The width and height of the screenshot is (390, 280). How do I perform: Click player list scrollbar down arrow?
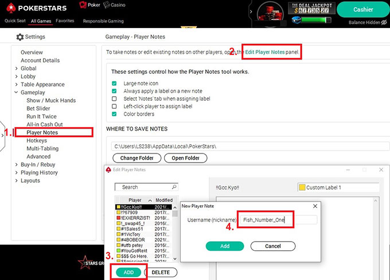[175, 259]
